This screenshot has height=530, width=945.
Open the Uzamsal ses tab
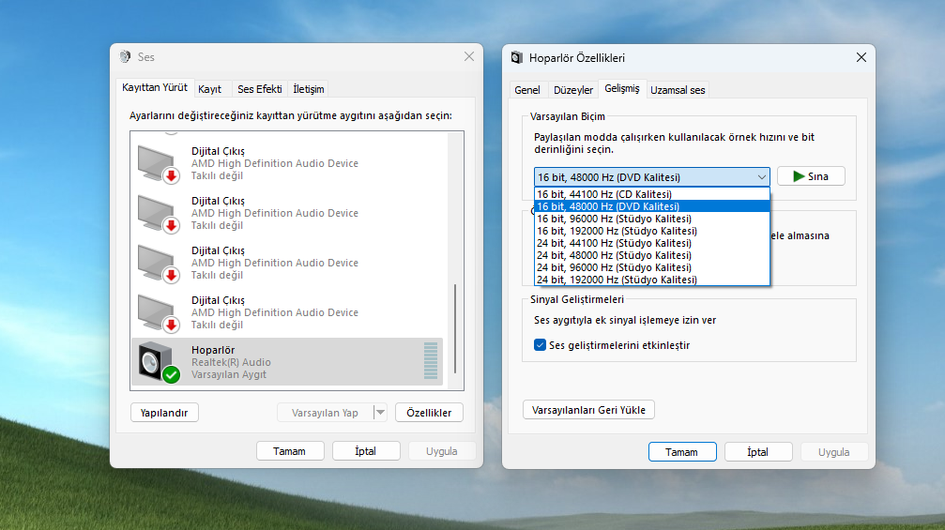tap(678, 90)
